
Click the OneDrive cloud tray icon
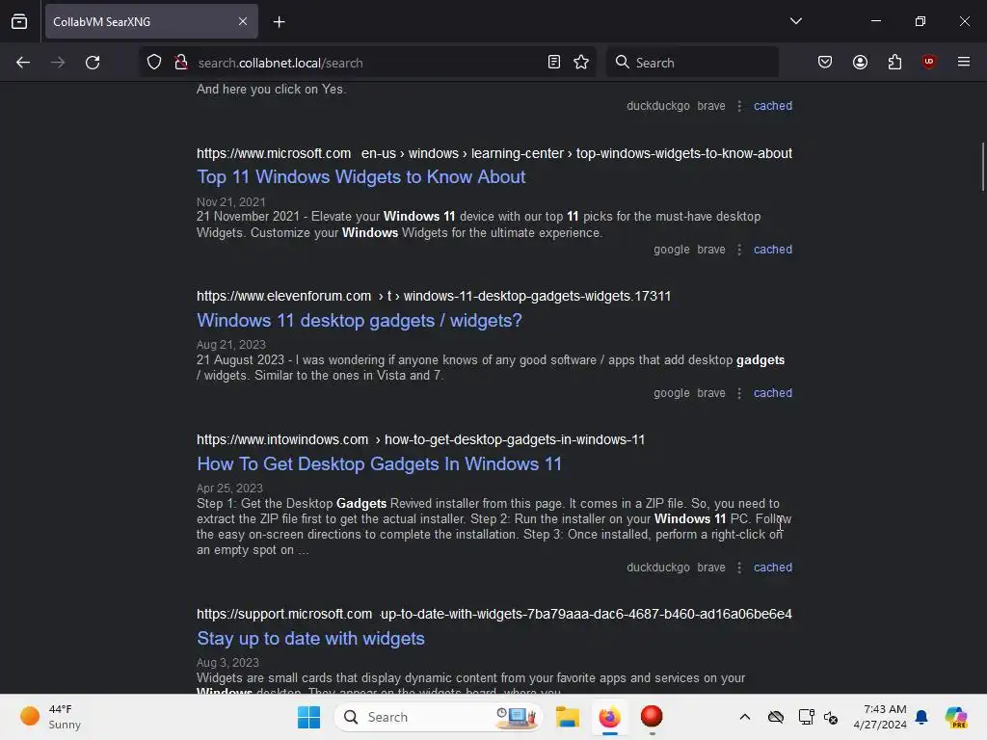776,717
